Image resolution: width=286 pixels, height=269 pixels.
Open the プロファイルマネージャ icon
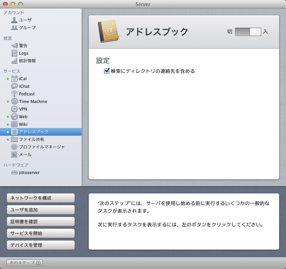pos(14,147)
